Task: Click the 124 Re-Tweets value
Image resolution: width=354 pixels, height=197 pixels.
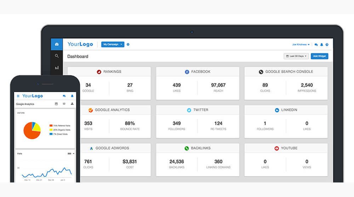Action: point(218,123)
